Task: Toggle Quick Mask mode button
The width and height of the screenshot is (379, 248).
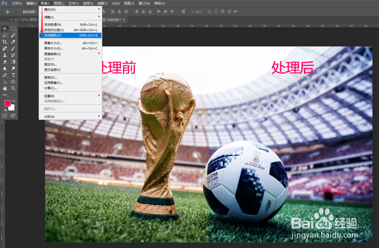Action: [x=5, y=115]
